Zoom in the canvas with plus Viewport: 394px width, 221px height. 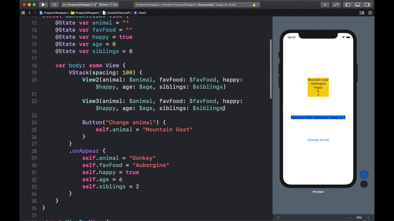point(368,218)
